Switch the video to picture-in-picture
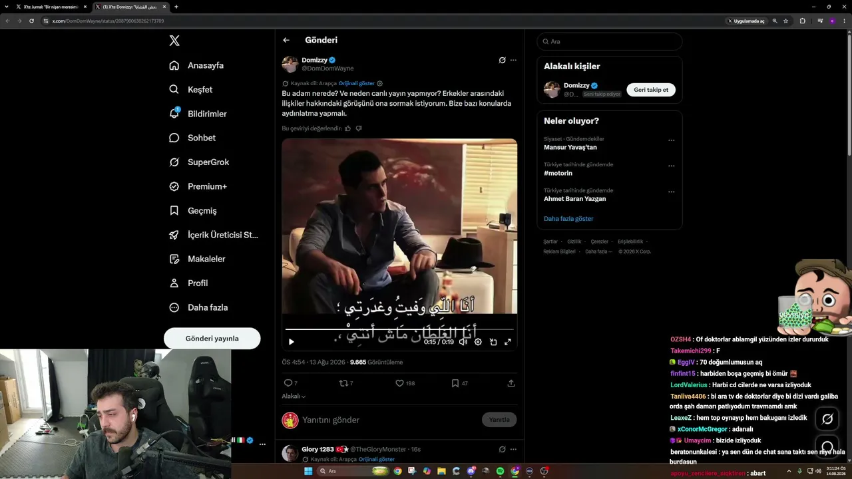852x479 pixels. pos(493,342)
